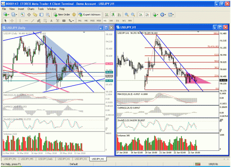Select the Text tool A
Screen dimensions: 231x167
(x=51, y=21)
